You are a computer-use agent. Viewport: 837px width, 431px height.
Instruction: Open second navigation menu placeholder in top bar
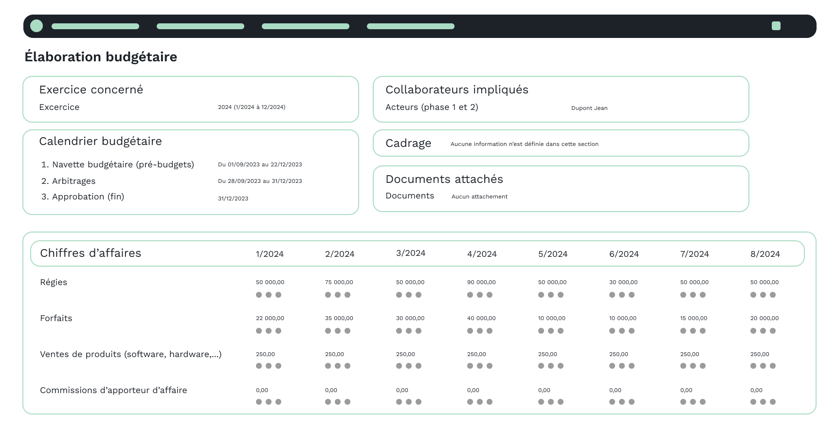[200, 26]
